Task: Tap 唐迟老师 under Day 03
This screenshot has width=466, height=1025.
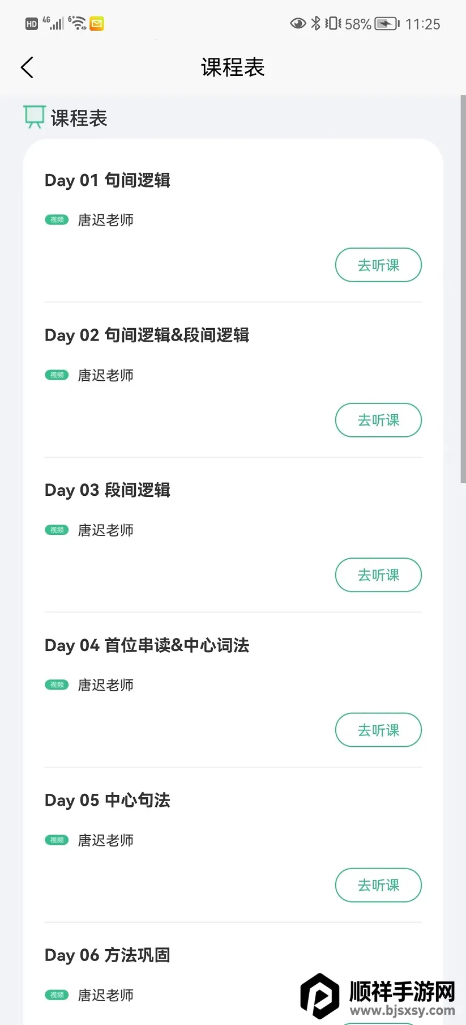Action: click(x=106, y=530)
